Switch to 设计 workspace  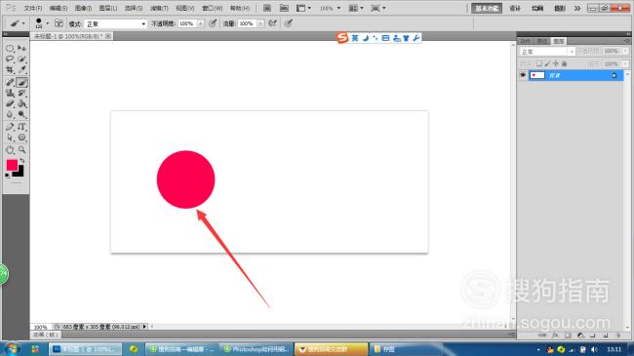click(515, 8)
